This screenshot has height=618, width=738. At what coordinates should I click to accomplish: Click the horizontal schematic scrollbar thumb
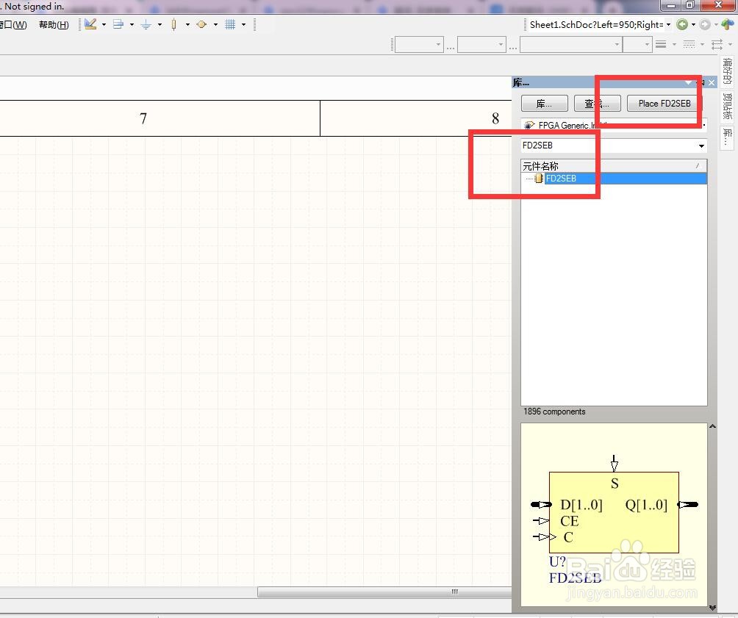pyautogui.click(x=384, y=592)
